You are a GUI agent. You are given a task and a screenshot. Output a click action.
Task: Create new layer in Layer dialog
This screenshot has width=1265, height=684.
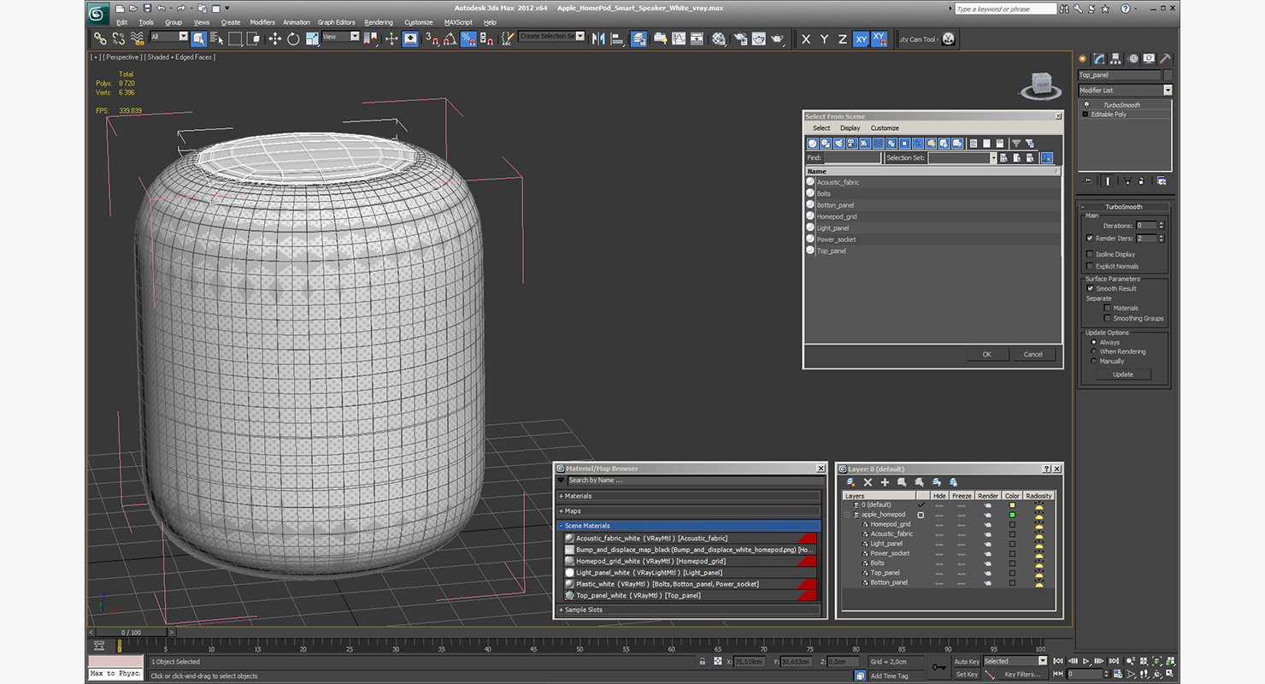(x=851, y=482)
